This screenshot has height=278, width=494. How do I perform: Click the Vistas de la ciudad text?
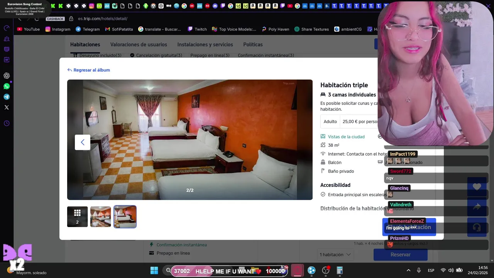pos(346,137)
